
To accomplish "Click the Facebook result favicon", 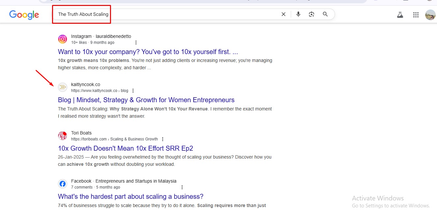I will [63, 184].
